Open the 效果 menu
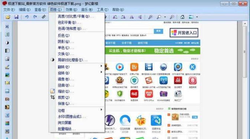Image resolution: width=250 pixels, height=139 pixels. point(71,10)
